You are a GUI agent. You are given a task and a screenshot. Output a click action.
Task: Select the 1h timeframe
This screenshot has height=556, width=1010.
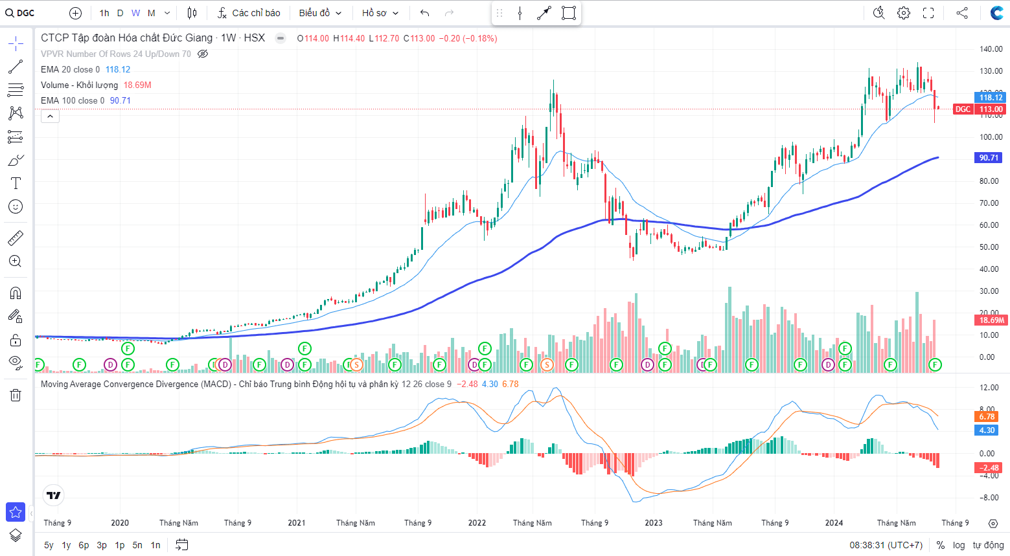(104, 13)
